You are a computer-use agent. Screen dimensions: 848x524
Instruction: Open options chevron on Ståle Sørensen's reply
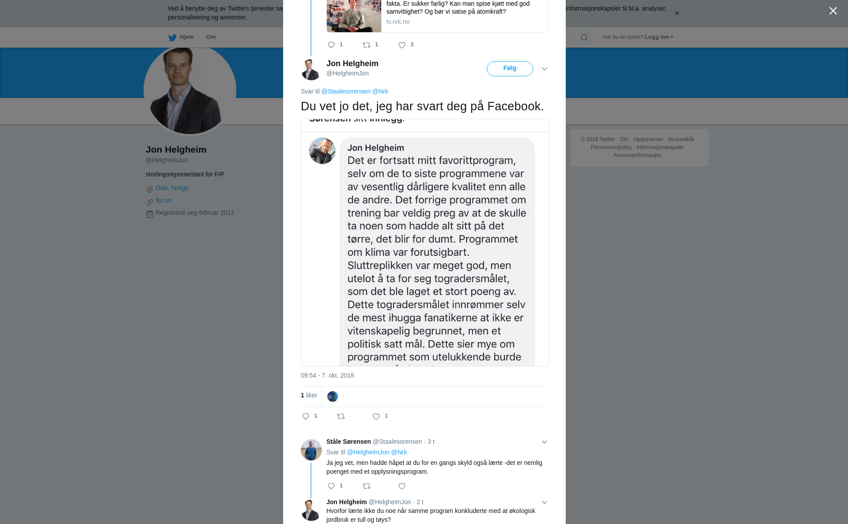pyautogui.click(x=545, y=442)
